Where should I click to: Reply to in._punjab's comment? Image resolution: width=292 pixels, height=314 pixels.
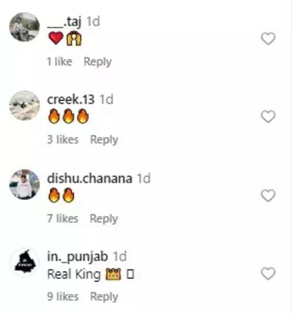(104, 297)
